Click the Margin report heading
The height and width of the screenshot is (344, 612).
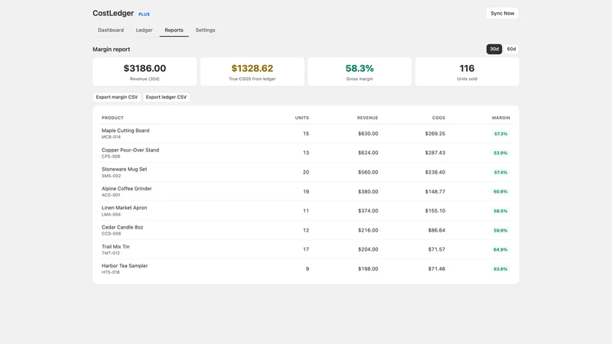[111, 50]
